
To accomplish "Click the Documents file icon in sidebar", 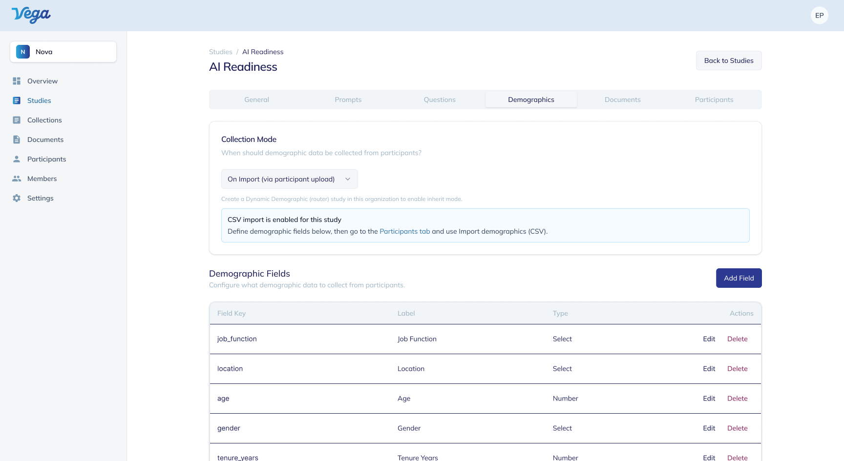I will (x=17, y=140).
